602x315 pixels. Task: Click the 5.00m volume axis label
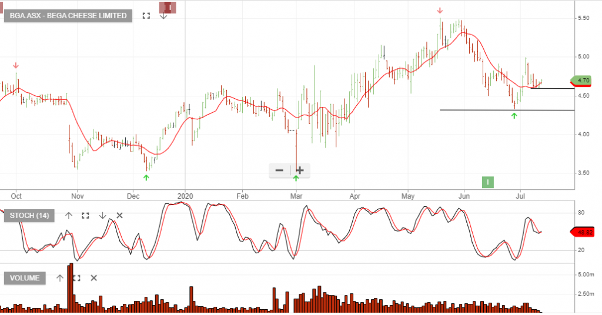586,274
